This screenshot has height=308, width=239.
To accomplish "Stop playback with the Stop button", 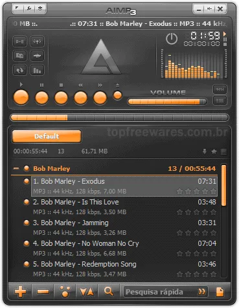I will point(61,98).
